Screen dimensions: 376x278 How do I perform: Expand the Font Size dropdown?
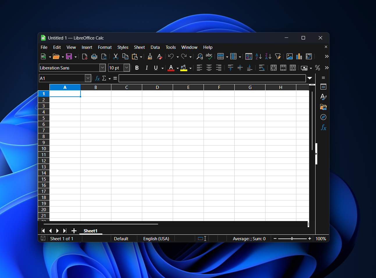127,68
